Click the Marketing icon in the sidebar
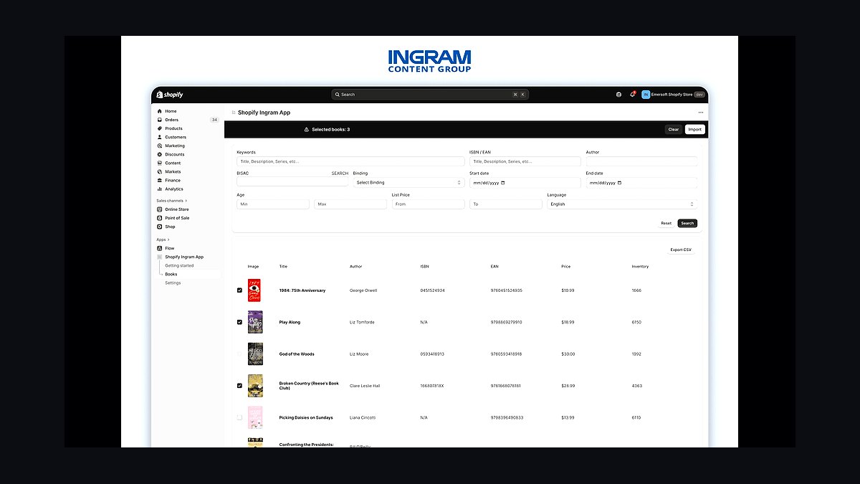860x484 pixels. click(x=159, y=146)
